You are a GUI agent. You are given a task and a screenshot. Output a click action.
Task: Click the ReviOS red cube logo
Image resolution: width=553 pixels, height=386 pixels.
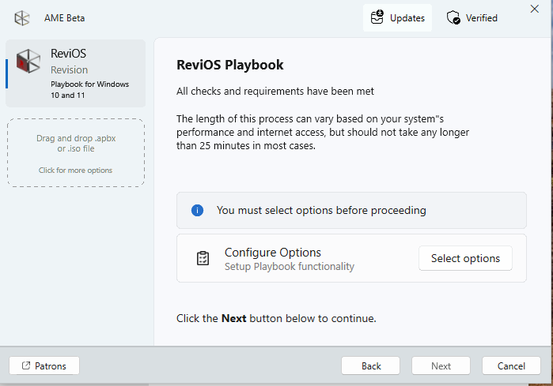[x=28, y=62]
